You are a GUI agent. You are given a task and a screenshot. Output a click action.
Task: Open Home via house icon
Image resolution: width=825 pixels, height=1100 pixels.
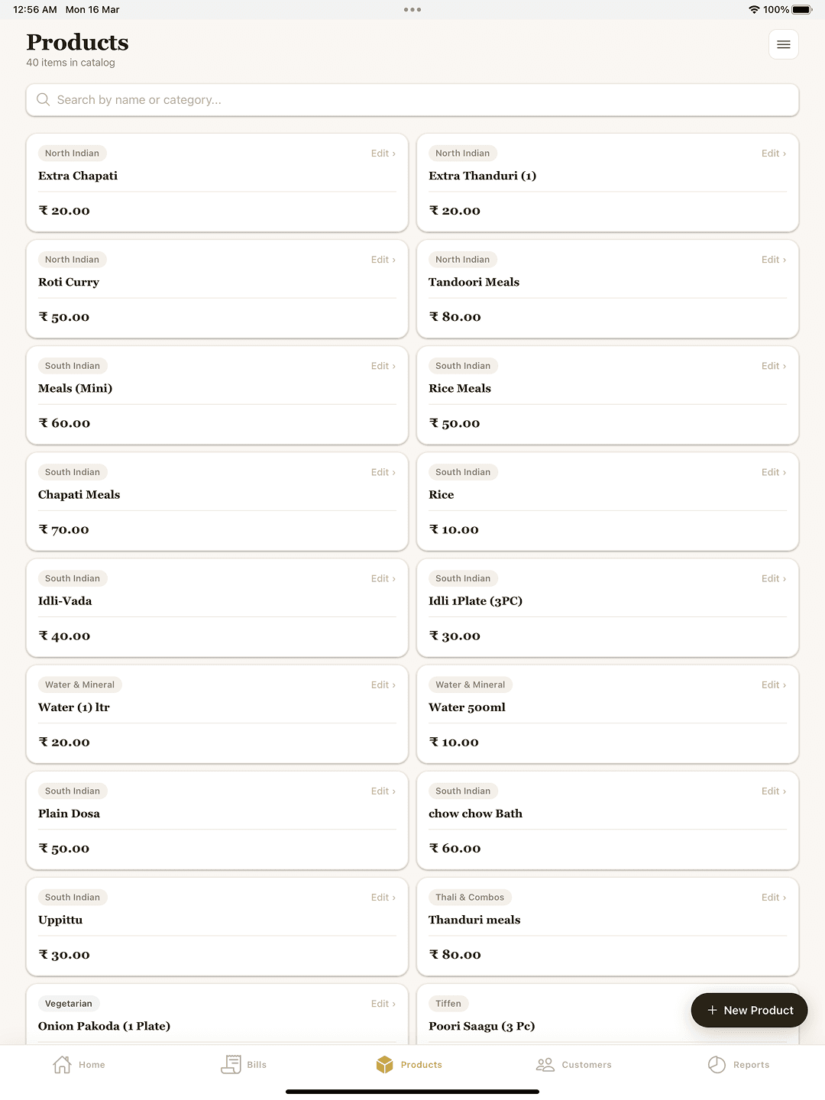[x=62, y=1064]
